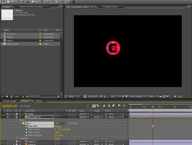Open the Active Camera 3D view dropdown

138,96
